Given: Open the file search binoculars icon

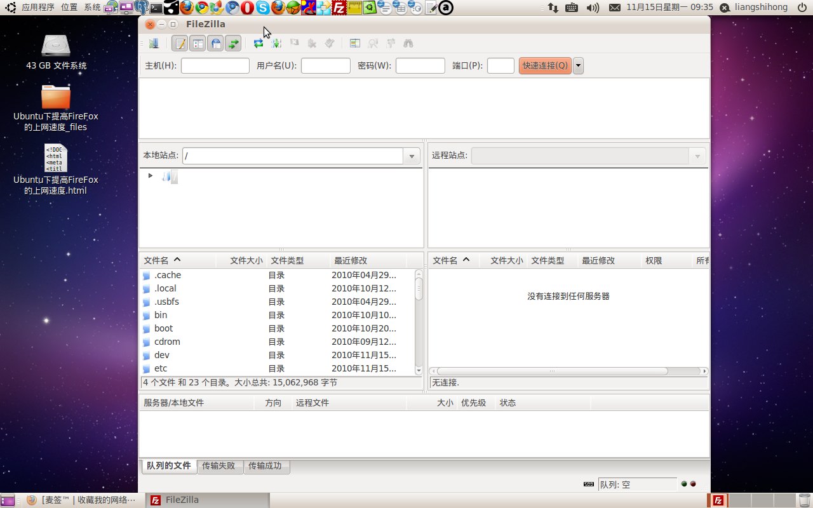Looking at the screenshot, I should pos(409,43).
